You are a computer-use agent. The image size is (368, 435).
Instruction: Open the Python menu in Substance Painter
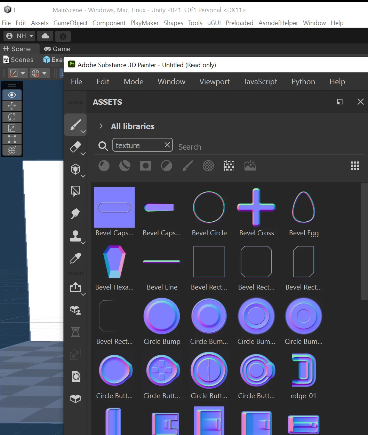pyautogui.click(x=303, y=81)
